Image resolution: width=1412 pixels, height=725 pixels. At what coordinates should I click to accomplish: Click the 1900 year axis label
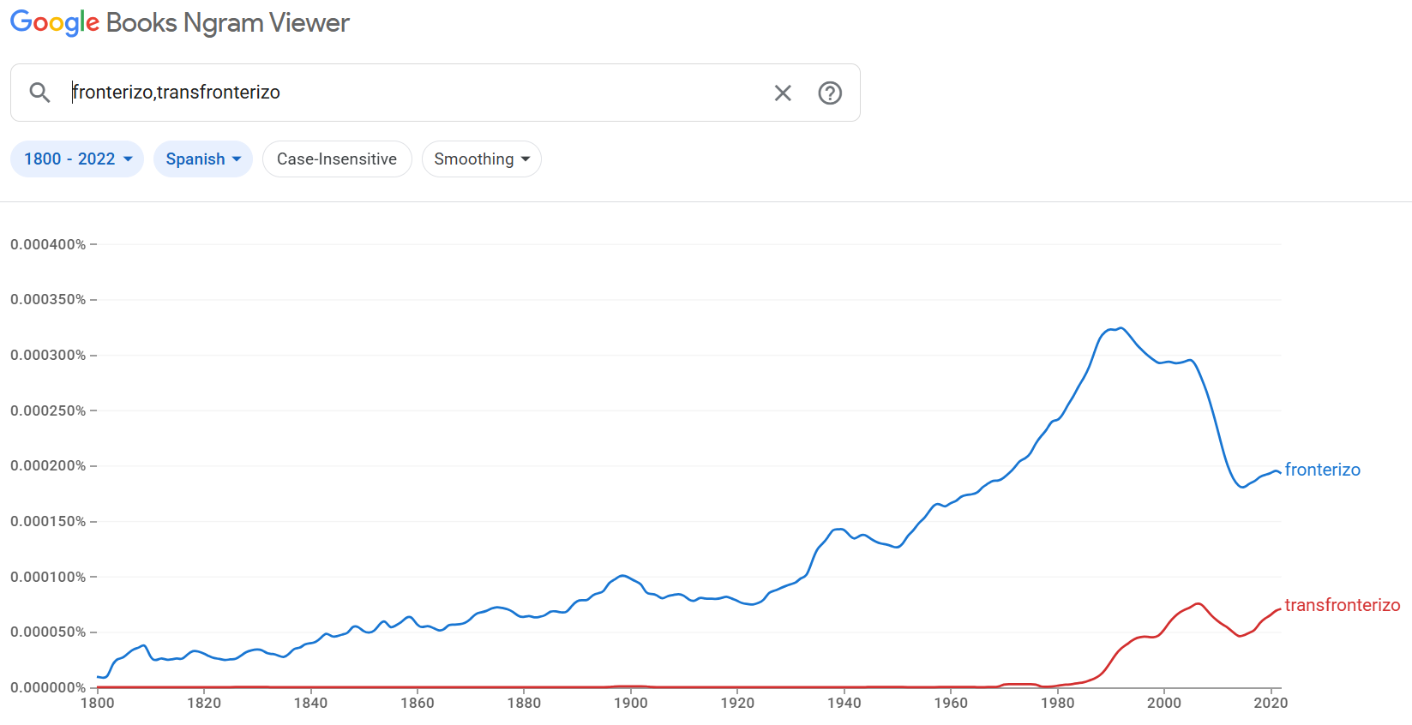point(631,703)
